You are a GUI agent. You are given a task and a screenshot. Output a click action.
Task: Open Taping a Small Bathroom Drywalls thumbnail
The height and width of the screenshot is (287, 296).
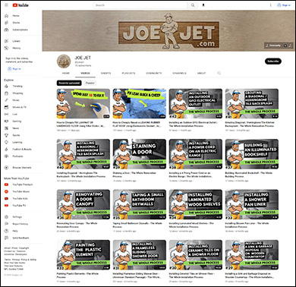140,204
